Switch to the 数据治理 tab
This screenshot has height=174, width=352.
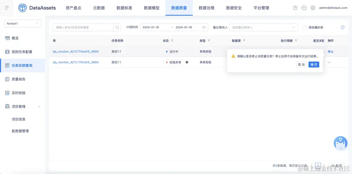pyautogui.click(x=206, y=8)
